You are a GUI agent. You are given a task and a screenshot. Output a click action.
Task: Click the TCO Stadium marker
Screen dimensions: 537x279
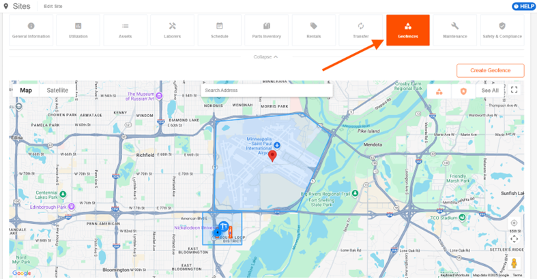tap(463, 217)
